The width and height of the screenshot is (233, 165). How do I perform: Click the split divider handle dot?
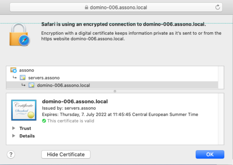pos(115,91)
